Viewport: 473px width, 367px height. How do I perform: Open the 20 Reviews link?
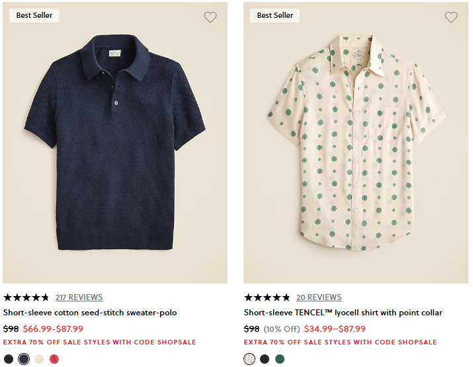pyautogui.click(x=319, y=297)
